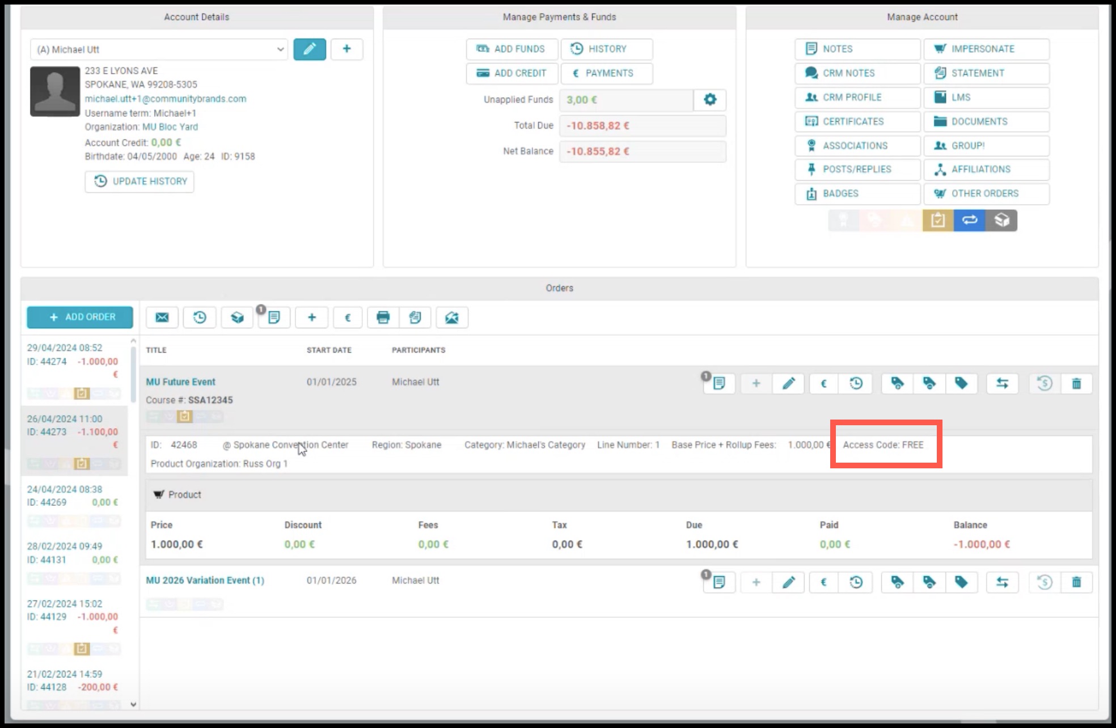Viewport: 1116px width, 728px height.
Task: Click the email envelope icon in orders toolbar
Action: (162, 318)
